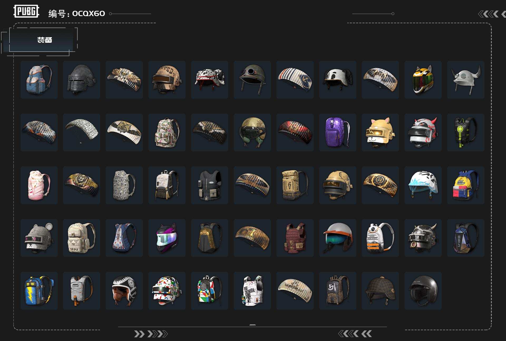The height and width of the screenshot is (341, 506).
Task: Click the grey McLaren slim backpack
Action: tap(82, 291)
